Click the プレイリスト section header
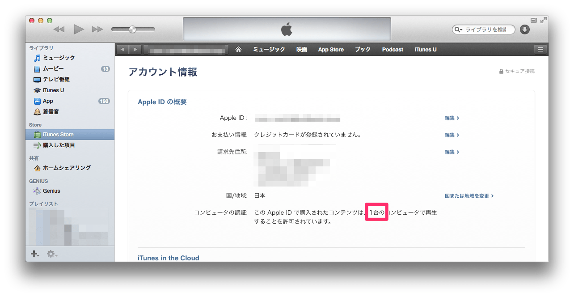This screenshot has height=297, width=574. (44, 204)
